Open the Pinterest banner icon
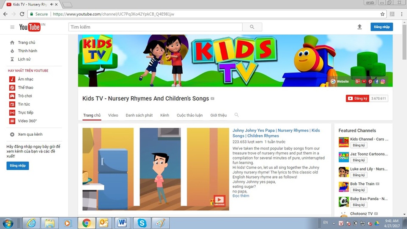 pyautogui.click(x=371, y=81)
